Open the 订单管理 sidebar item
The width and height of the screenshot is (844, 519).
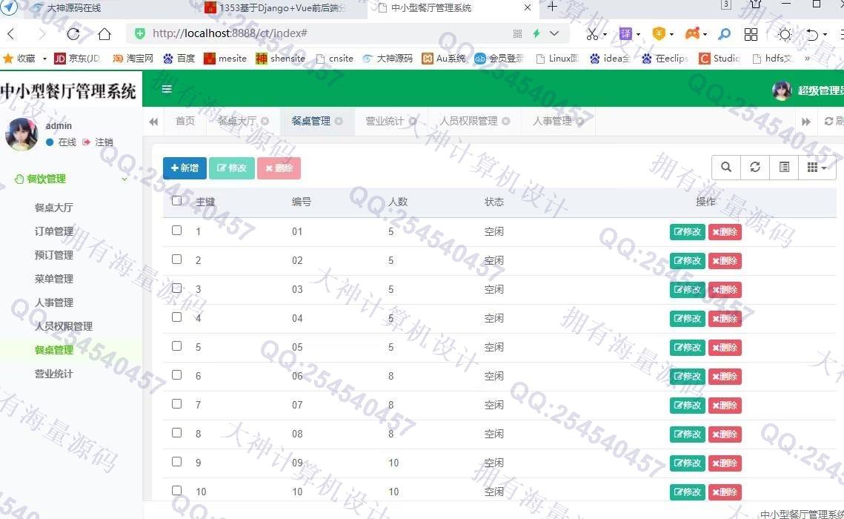click(54, 231)
